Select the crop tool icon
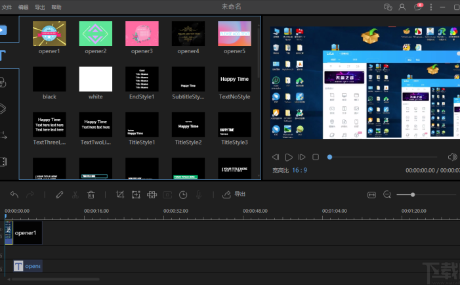460x285 pixels. click(x=119, y=194)
